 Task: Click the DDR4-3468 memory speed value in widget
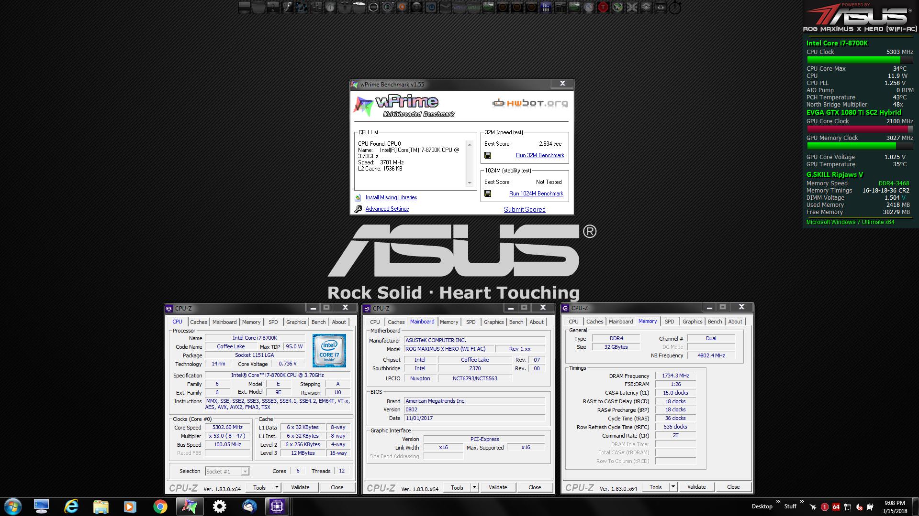click(894, 183)
